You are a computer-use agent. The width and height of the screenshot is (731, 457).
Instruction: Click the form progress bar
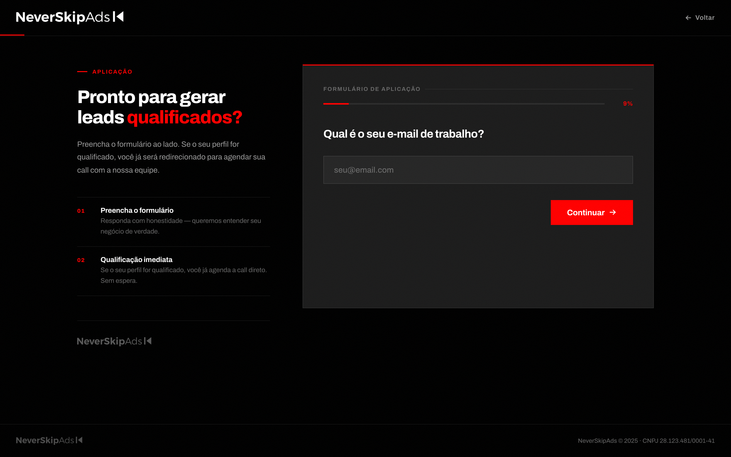pyautogui.click(x=464, y=104)
